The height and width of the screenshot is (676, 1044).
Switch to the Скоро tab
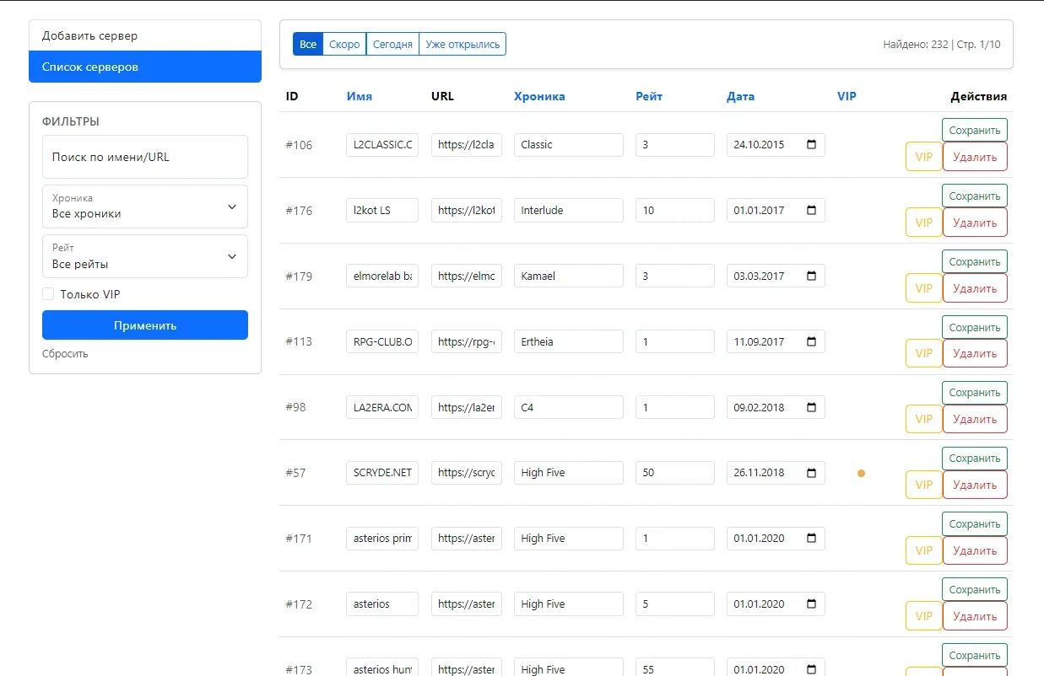[343, 43]
